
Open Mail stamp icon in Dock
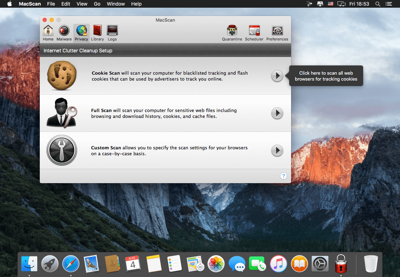91,264
